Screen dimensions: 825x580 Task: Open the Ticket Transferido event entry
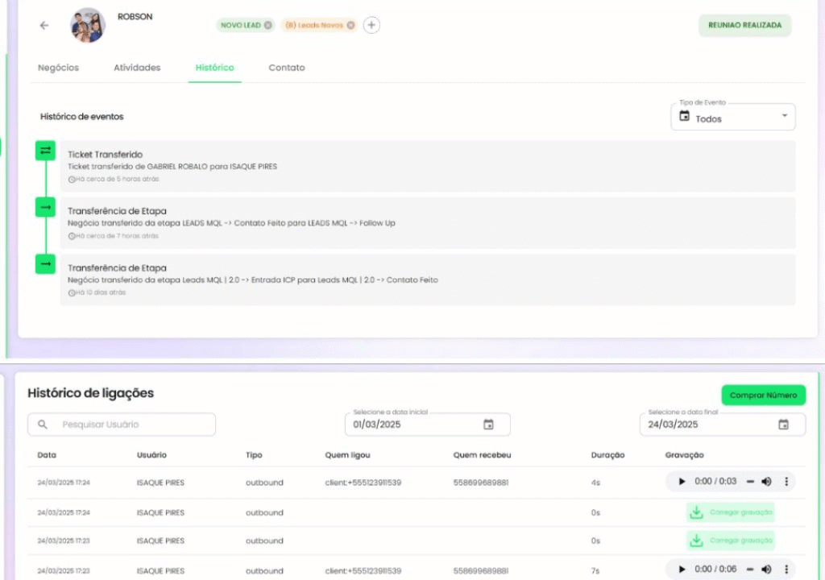coord(428,166)
